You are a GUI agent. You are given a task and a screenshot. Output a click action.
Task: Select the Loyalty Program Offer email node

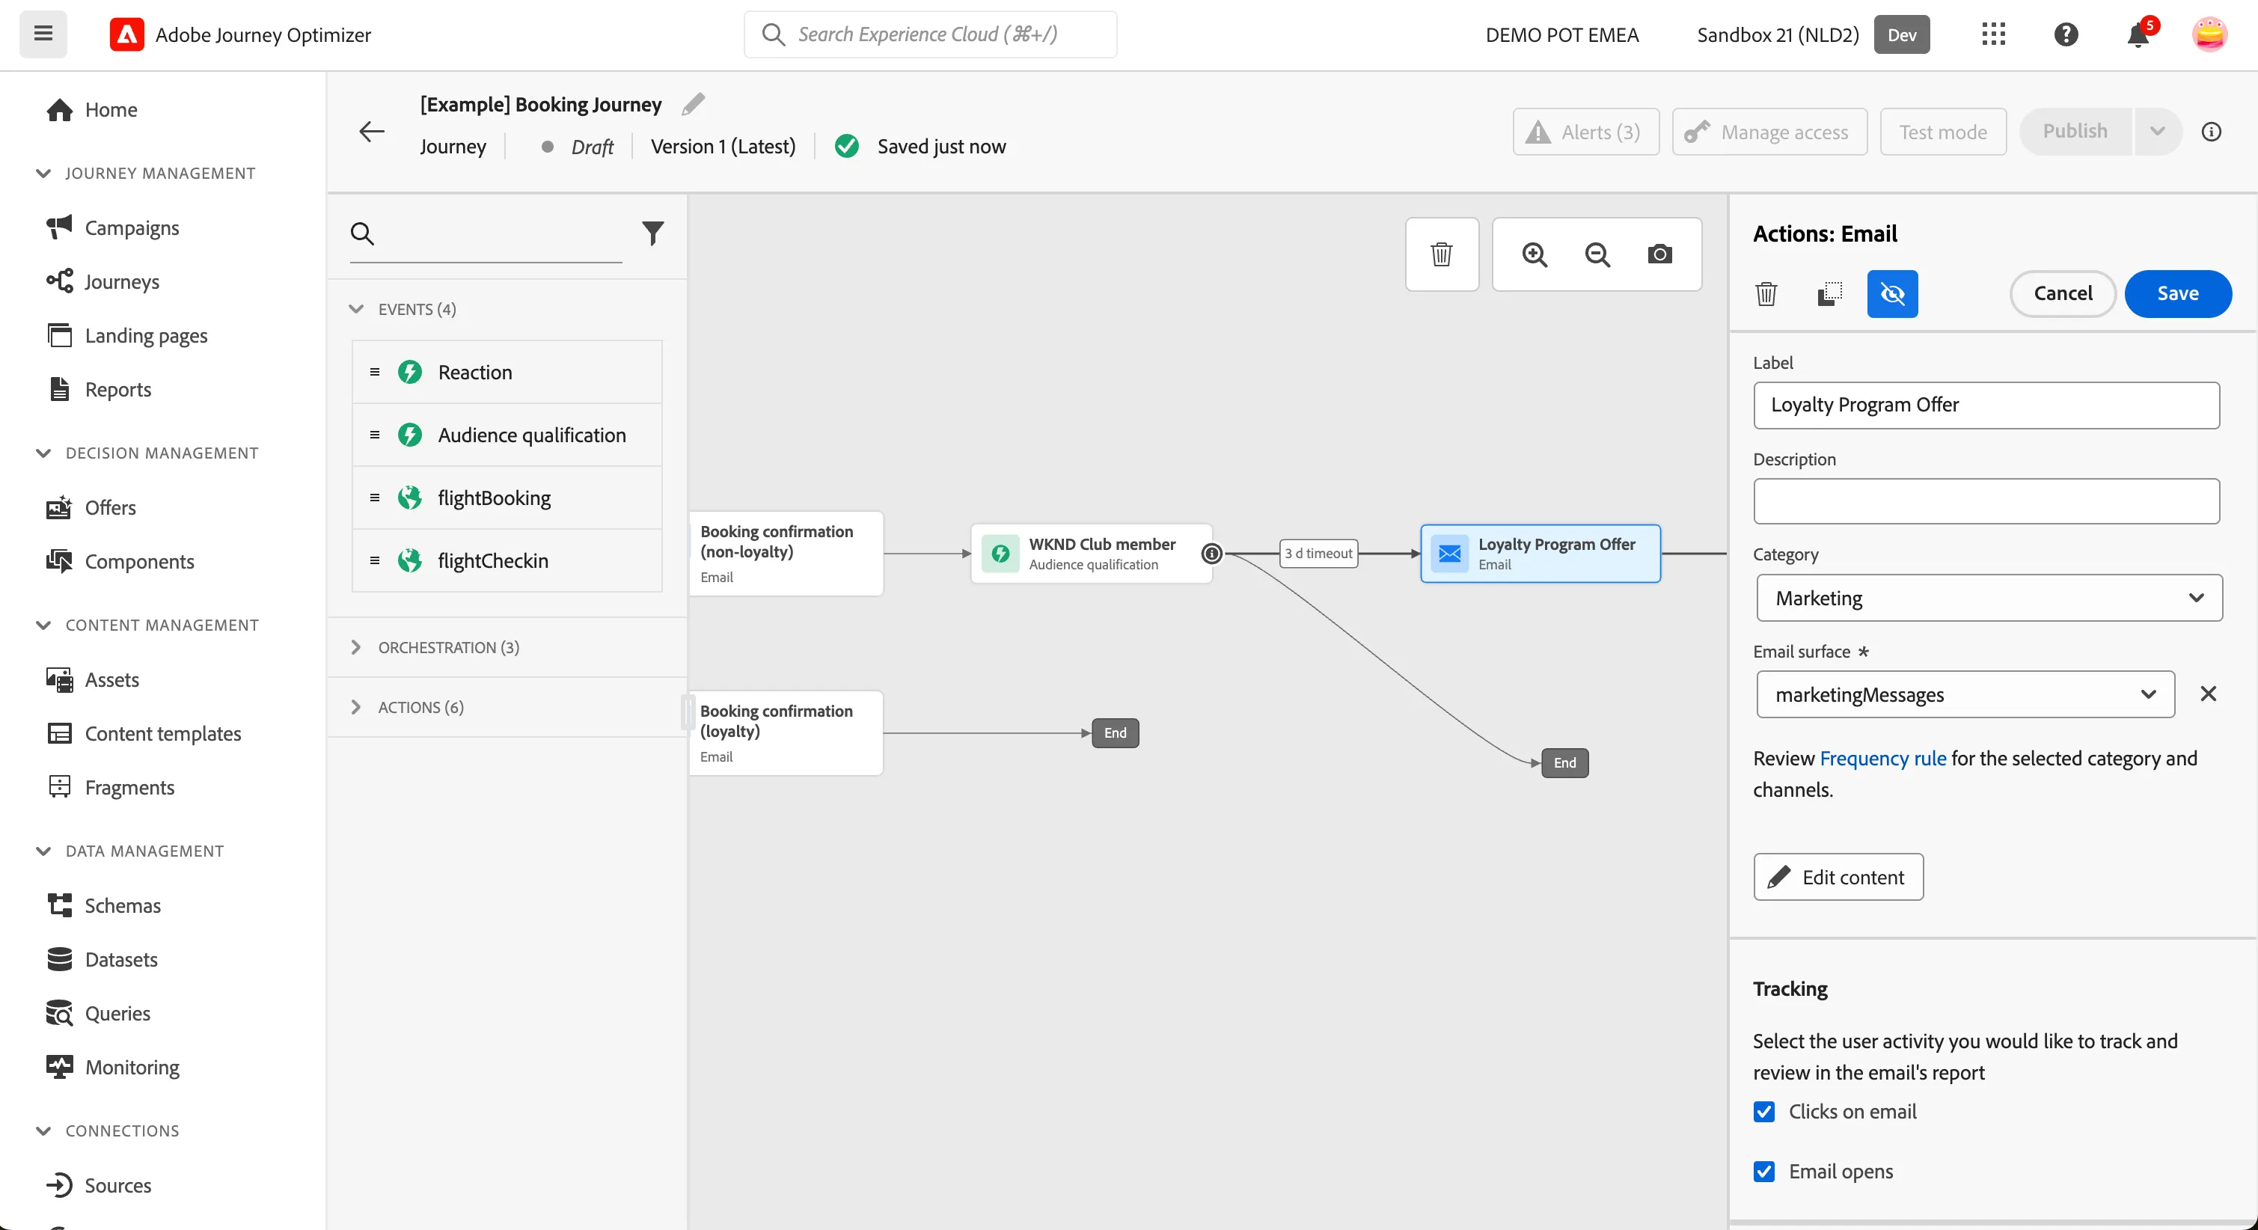pyautogui.click(x=1540, y=553)
